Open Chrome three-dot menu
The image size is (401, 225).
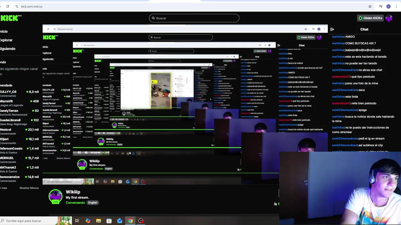point(396,6)
